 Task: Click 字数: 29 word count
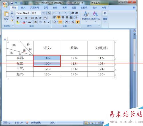coord(19,123)
